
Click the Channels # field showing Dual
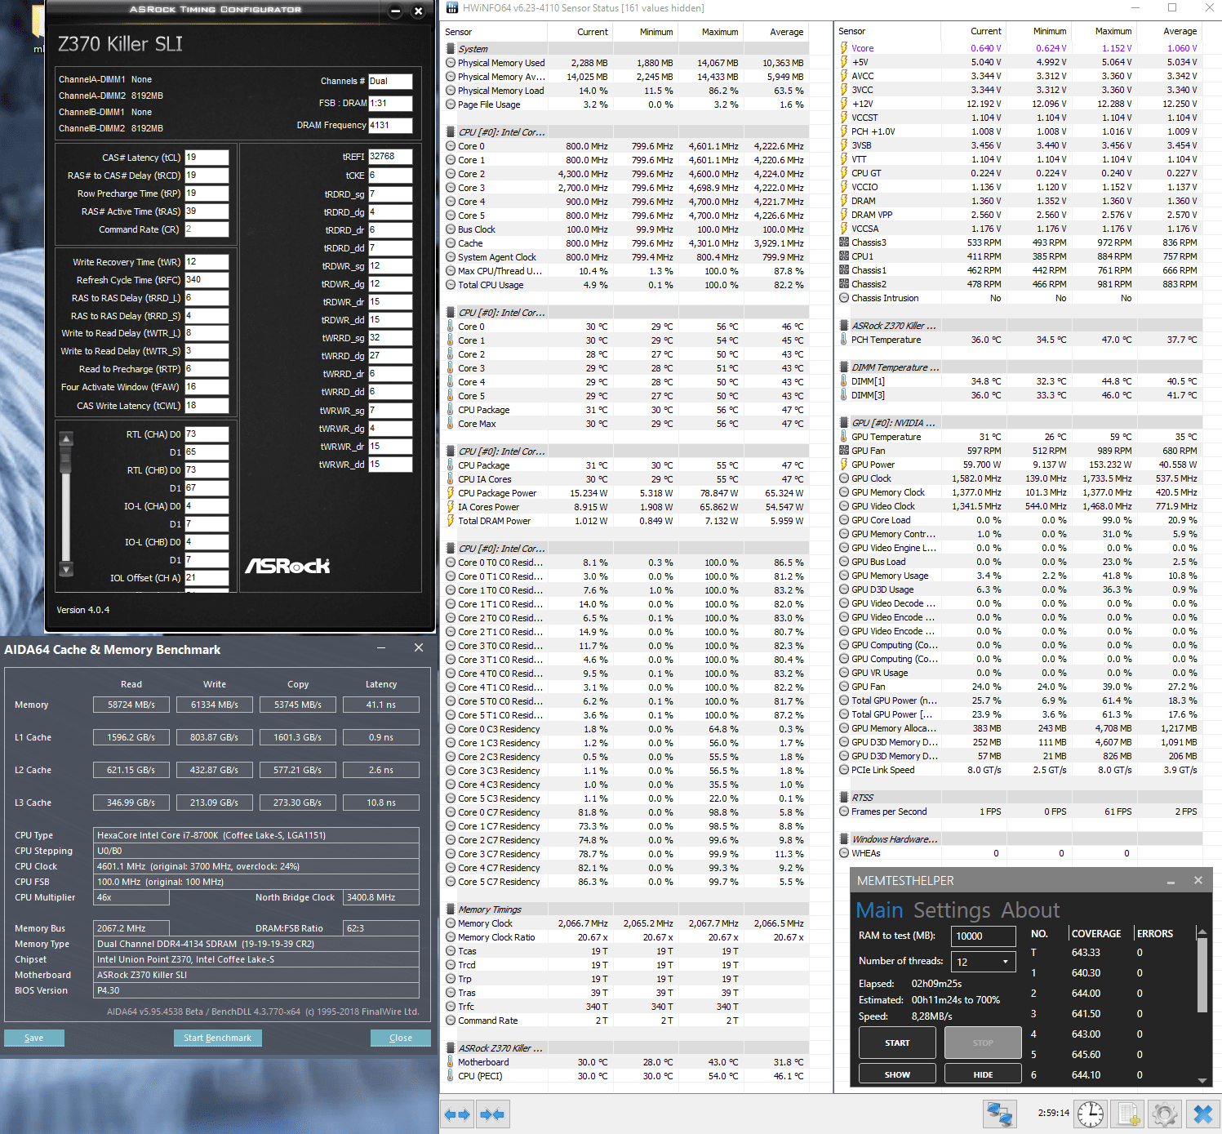click(390, 81)
